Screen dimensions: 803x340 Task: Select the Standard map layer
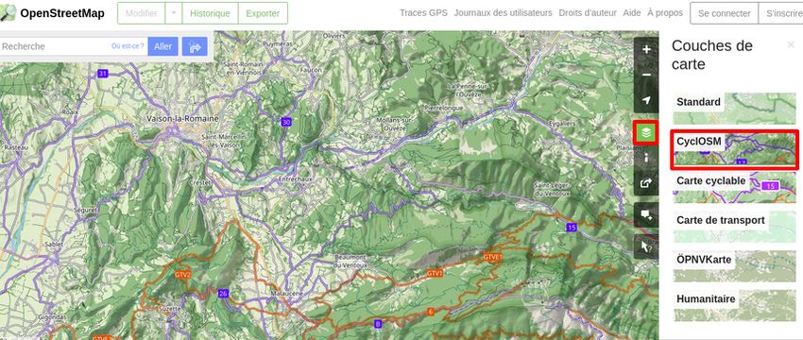(734, 109)
